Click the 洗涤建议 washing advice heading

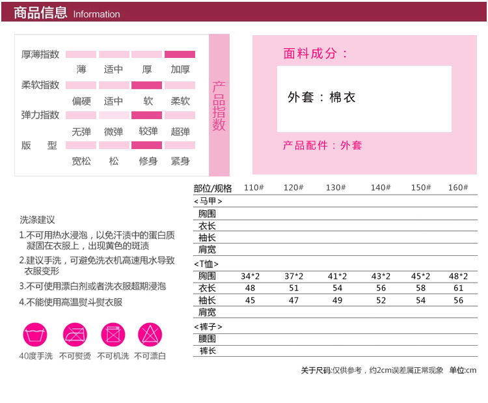(x=37, y=220)
